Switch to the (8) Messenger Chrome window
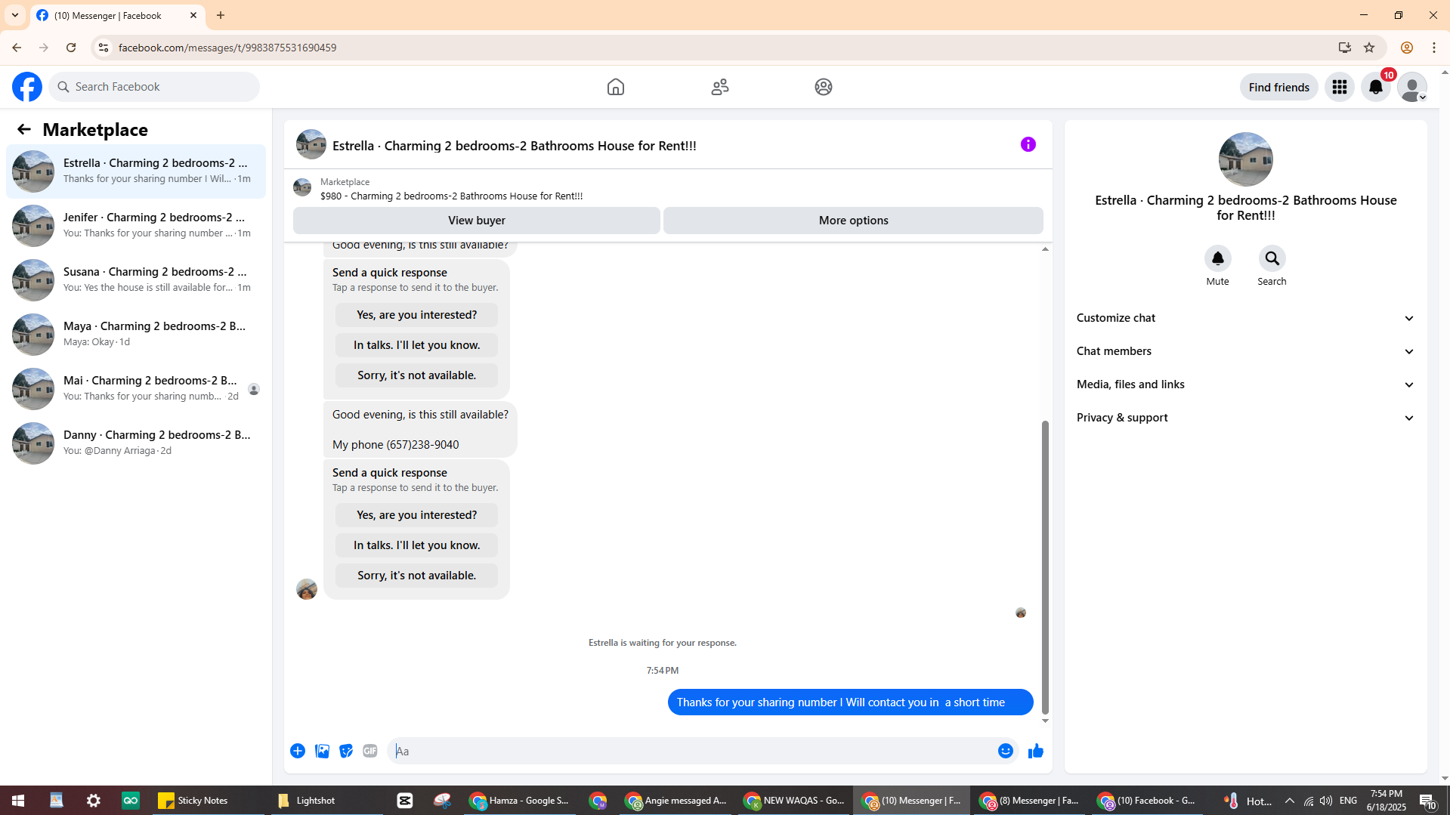 (x=1029, y=801)
